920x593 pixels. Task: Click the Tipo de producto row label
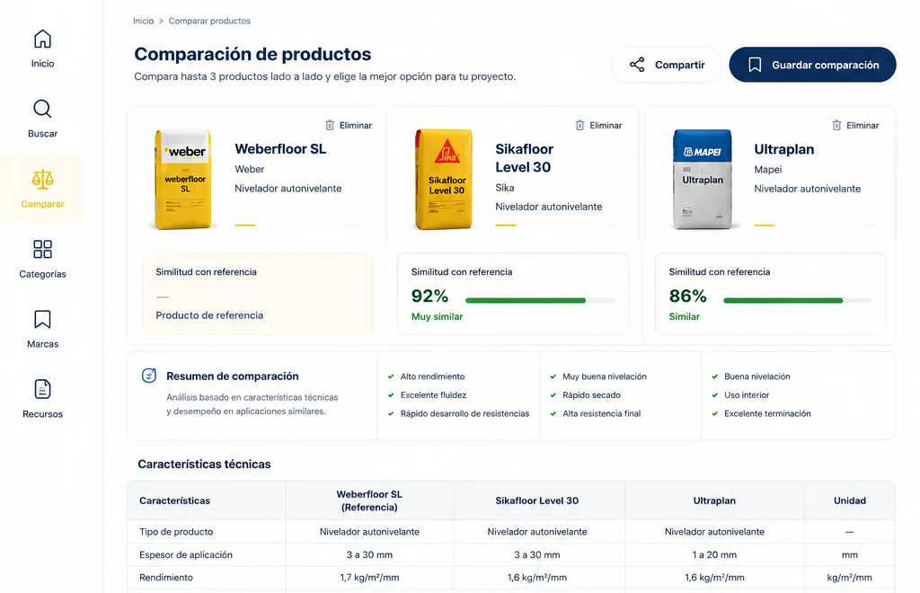tap(176, 531)
